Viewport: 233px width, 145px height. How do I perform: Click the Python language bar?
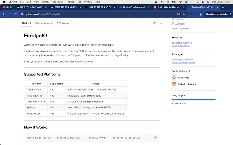(x=193, y=100)
